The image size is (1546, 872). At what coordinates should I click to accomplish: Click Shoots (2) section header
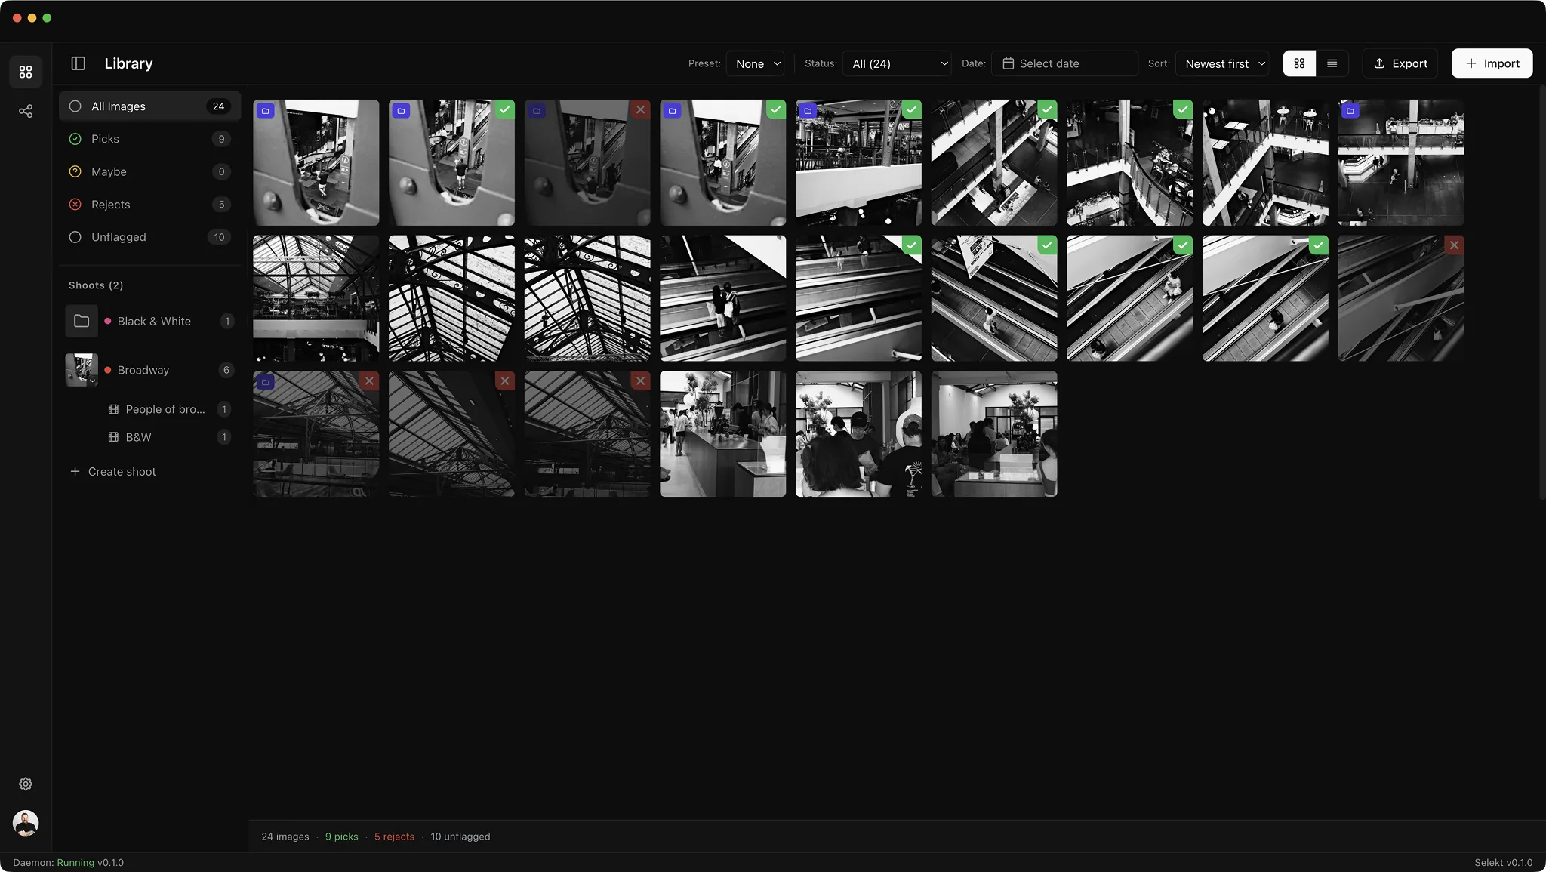96,285
